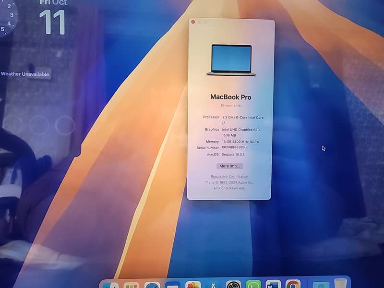Image resolution: width=384 pixels, height=288 pixels.
Task: Click the MacBook Pro title text
Action: pyautogui.click(x=231, y=97)
